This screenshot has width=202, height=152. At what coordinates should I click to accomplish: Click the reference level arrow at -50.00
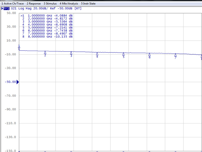coord(18,82)
